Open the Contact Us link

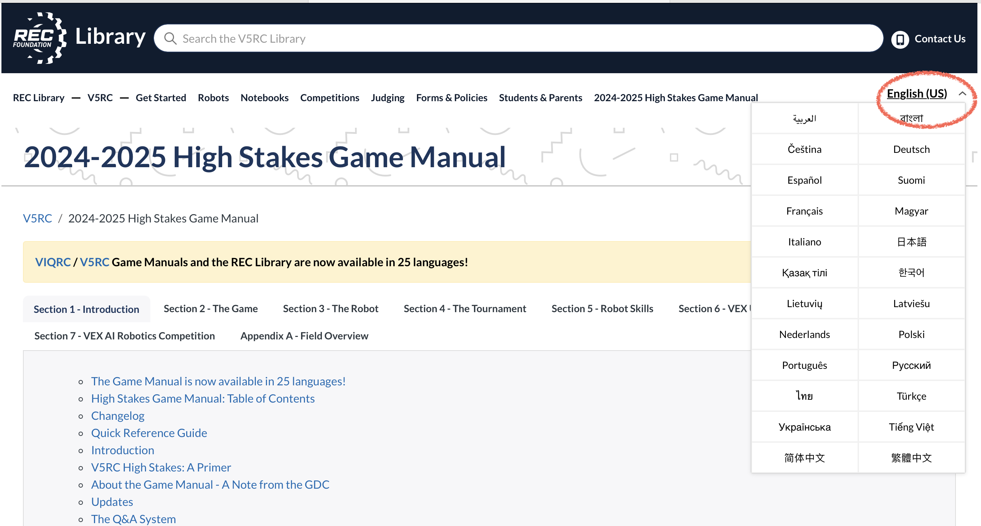click(940, 39)
